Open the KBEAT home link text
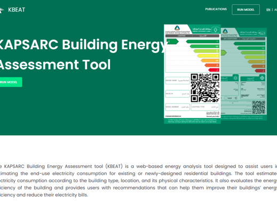277x203 pixels. point(17,10)
